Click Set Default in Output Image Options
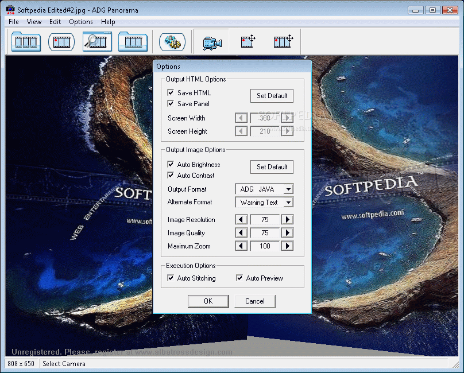Viewport: 464px width, 373px height. click(272, 167)
